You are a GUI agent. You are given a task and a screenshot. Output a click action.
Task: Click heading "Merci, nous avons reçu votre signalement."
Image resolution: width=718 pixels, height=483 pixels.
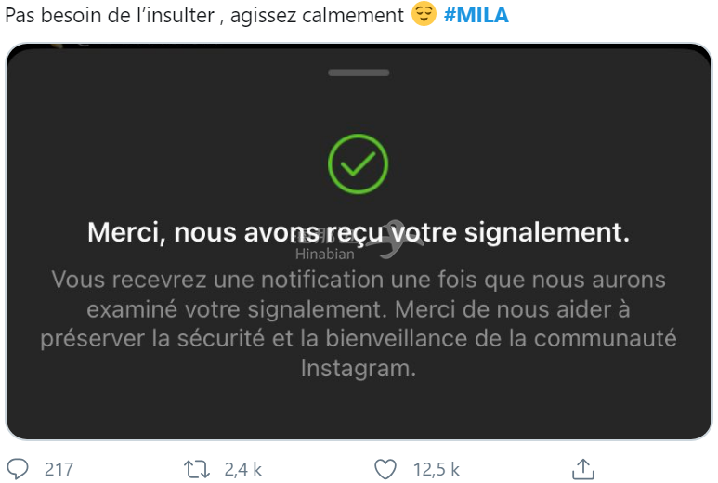(x=359, y=232)
